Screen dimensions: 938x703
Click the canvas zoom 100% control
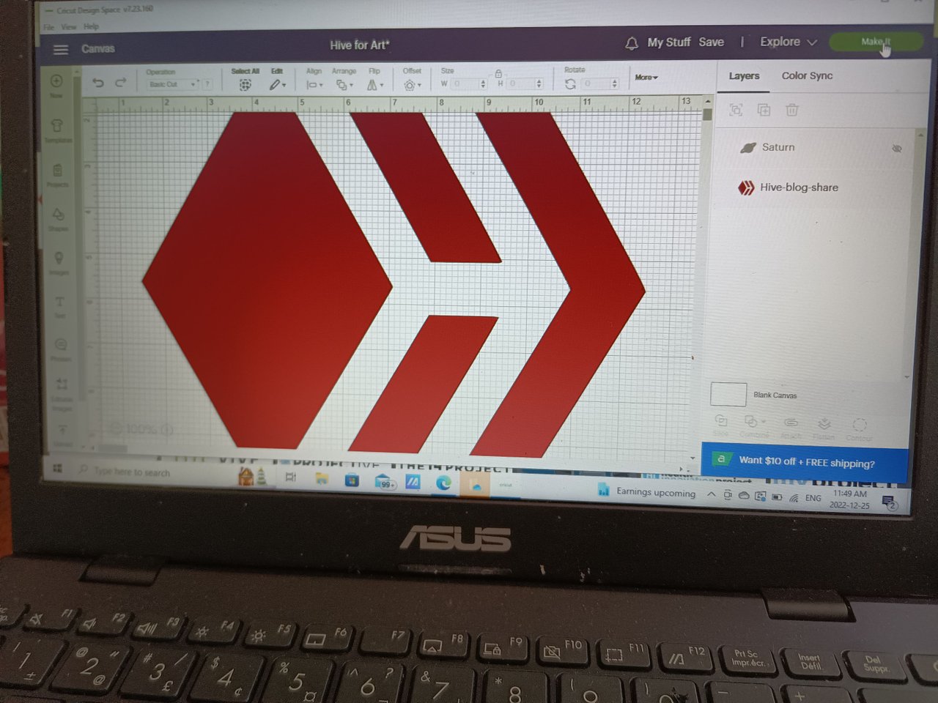(141, 429)
